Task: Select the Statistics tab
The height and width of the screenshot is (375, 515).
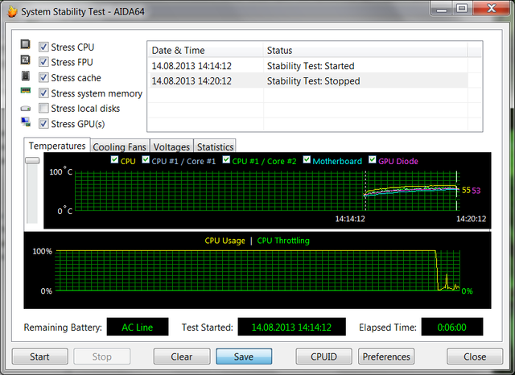Action: click(215, 147)
